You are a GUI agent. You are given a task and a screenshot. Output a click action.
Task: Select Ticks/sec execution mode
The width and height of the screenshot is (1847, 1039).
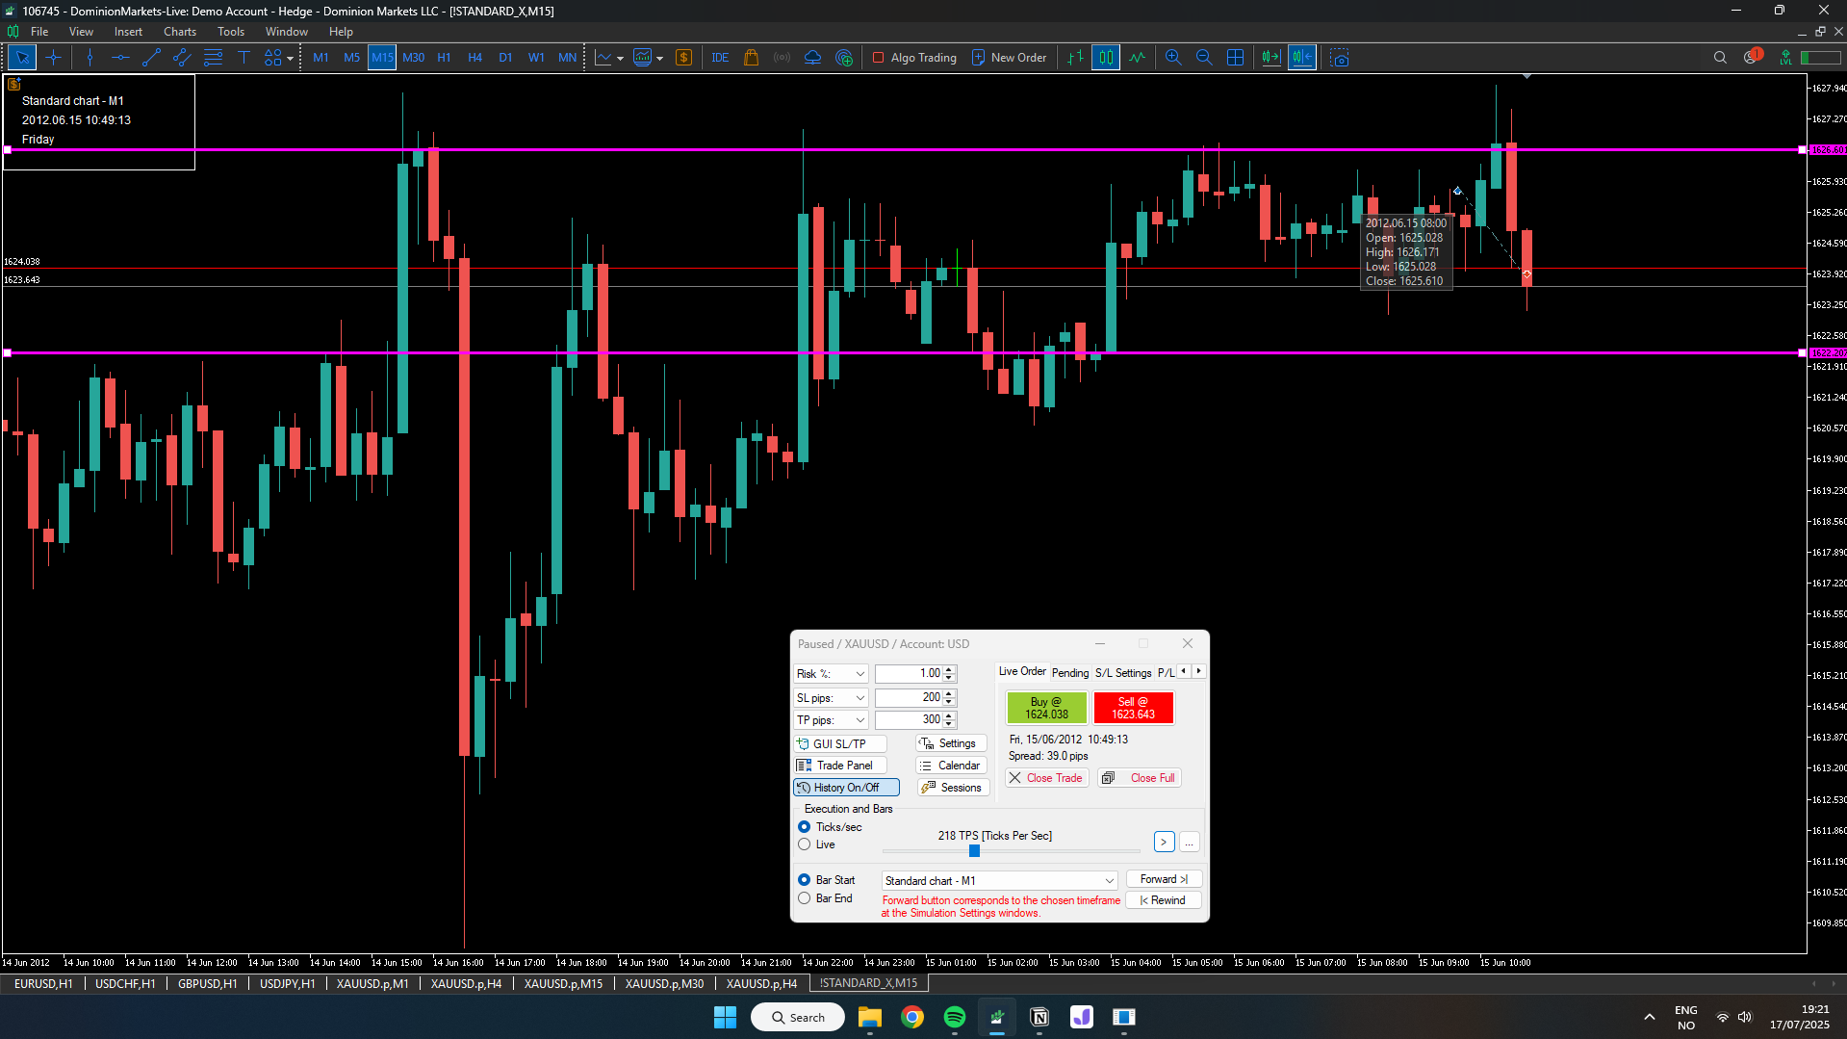805,827
